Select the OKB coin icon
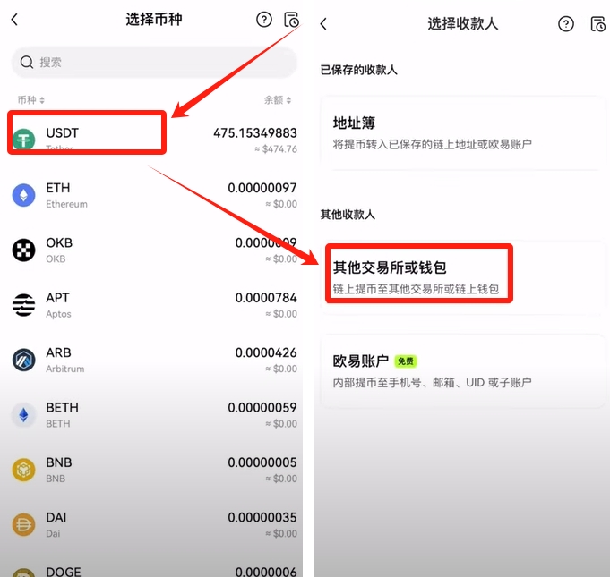610x577 pixels. pos(23,250)
